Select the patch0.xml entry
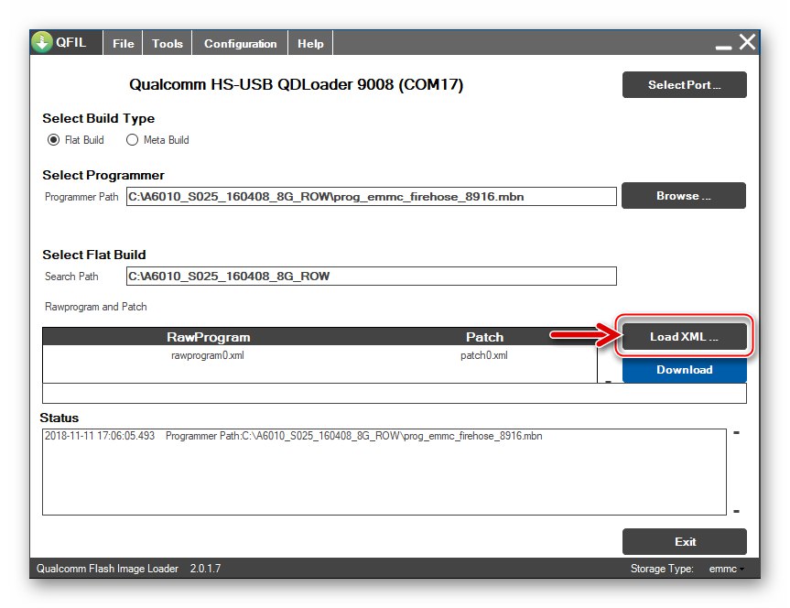Viewport: 790px width, 608px height. [483, 355]
